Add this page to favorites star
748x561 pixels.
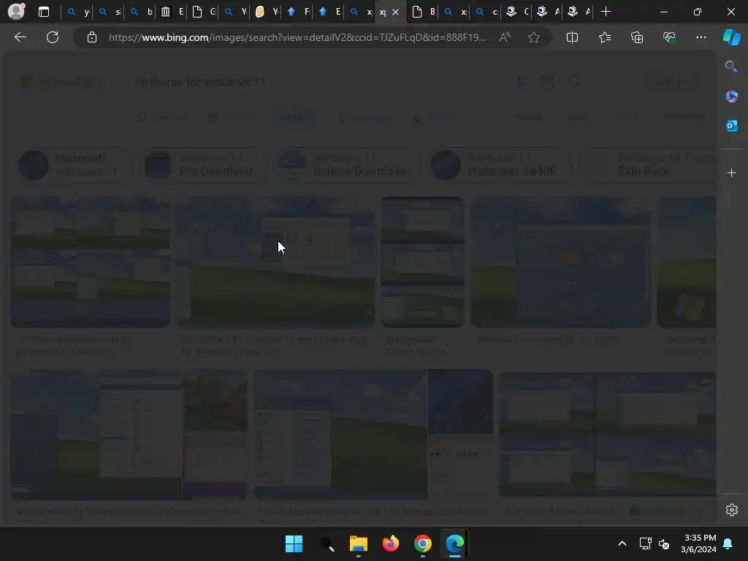pyautogui.click(x=534, y=37)
